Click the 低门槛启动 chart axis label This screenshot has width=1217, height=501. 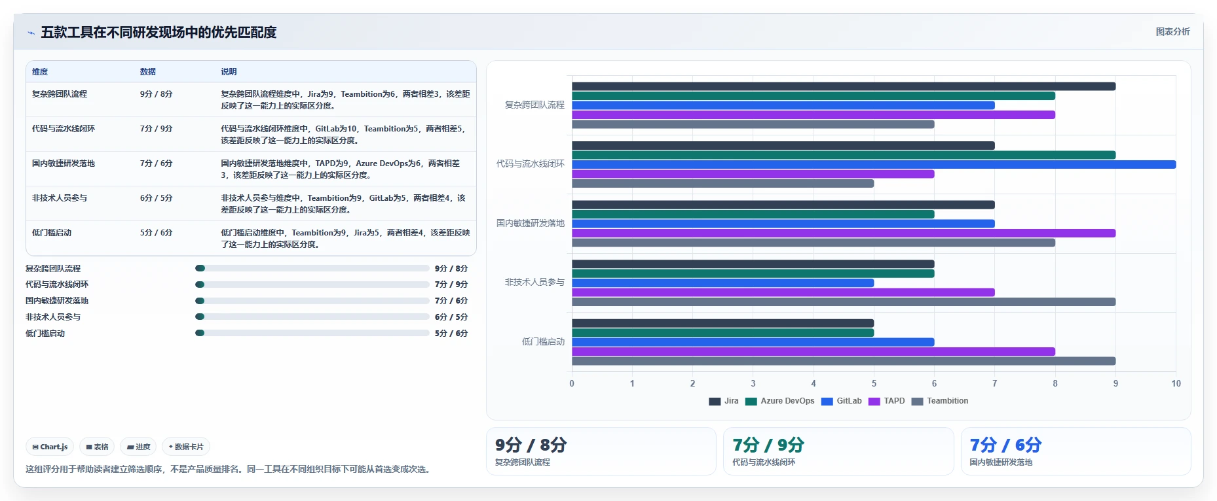point(543,341)
